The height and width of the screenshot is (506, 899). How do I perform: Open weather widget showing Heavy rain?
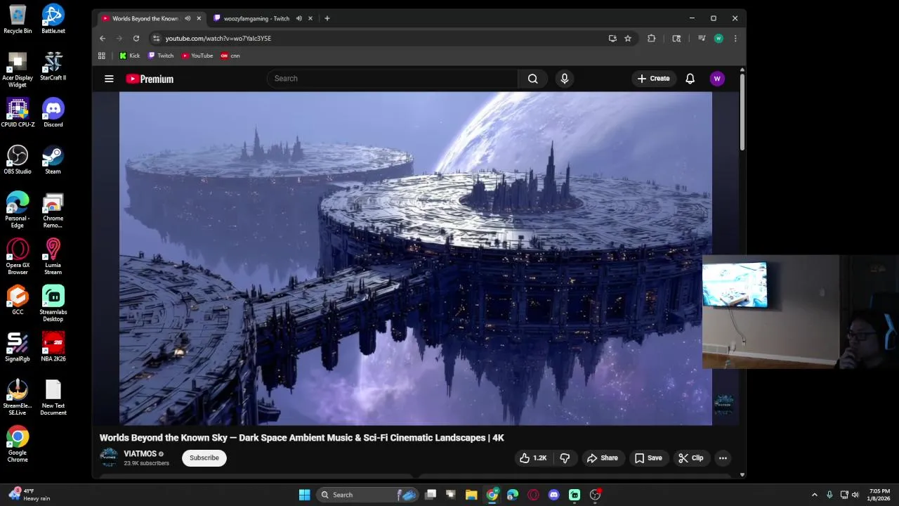29,495
